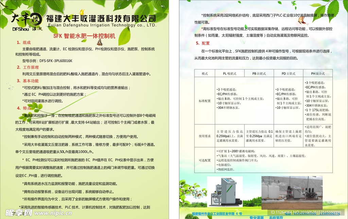
Task: Click the option •气象站（大气温湿度、辐射度
Action: tap(261, 156)
